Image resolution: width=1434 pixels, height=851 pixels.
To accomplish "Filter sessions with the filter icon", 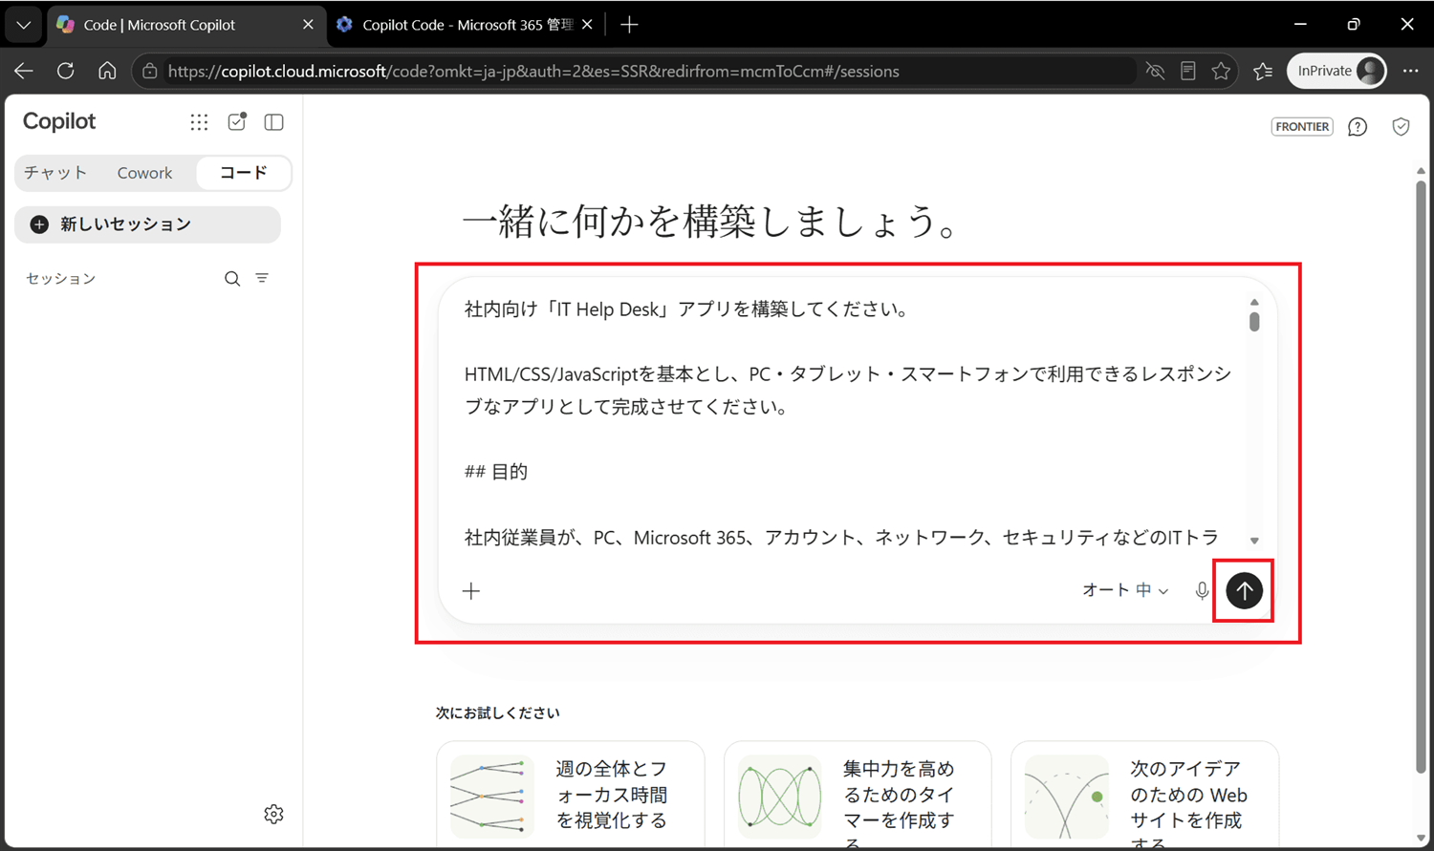I will pyautogui.click(x=262, y=278).
